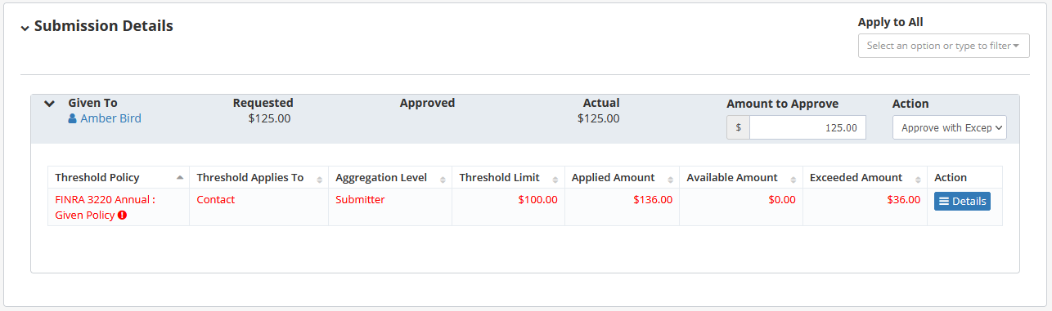This screenshot has width=1052, height=311.
Task: Sort by Threshold Applies To column
Action: click(x=259, y=177)
